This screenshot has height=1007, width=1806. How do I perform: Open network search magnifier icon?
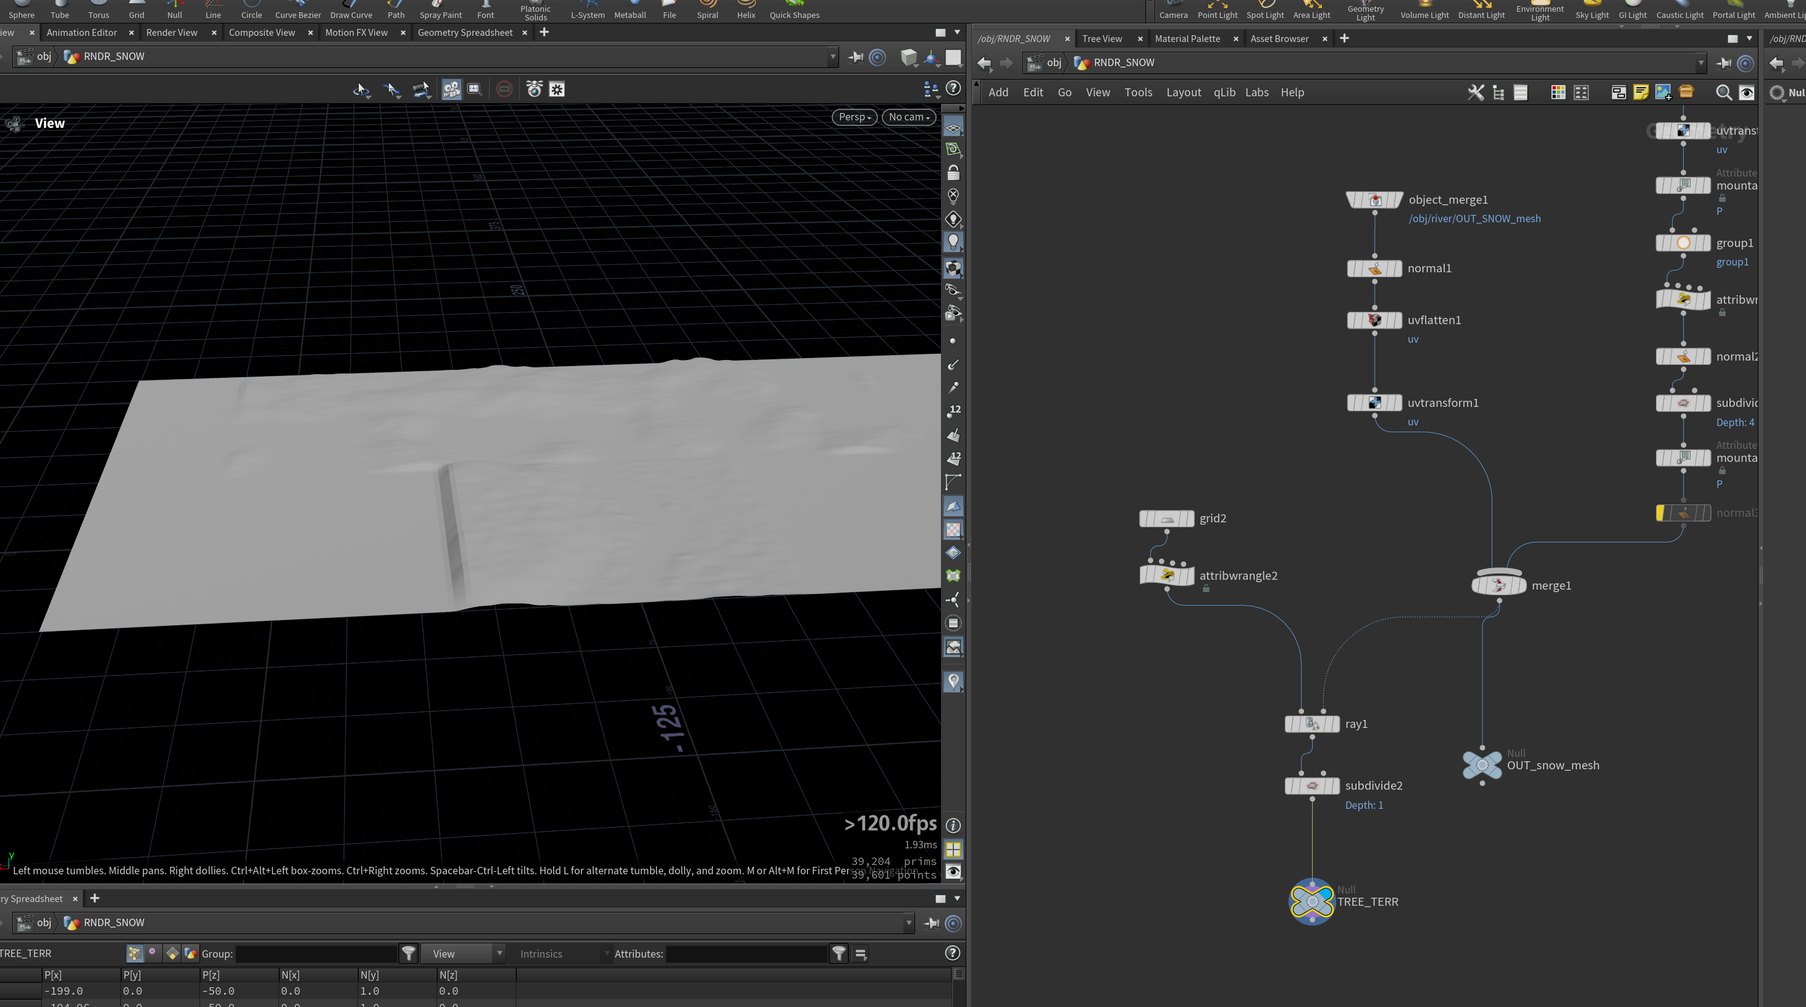pos(1723,92)
